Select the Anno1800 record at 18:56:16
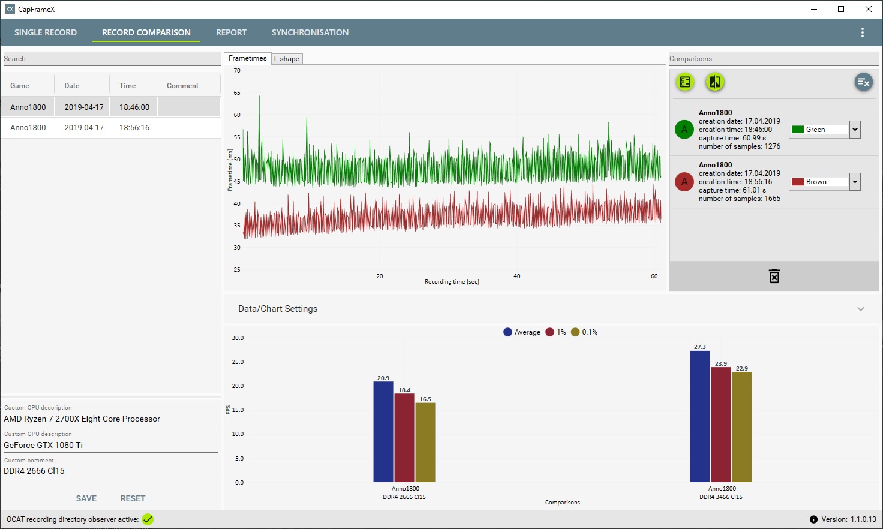Viewport: 883px width, 529px height. coord(110,128)
